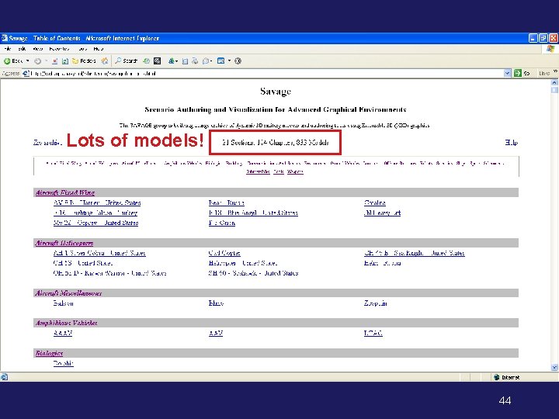Open the Sea Knight United States link
This screenshot has width=559, height=419.
415,253
